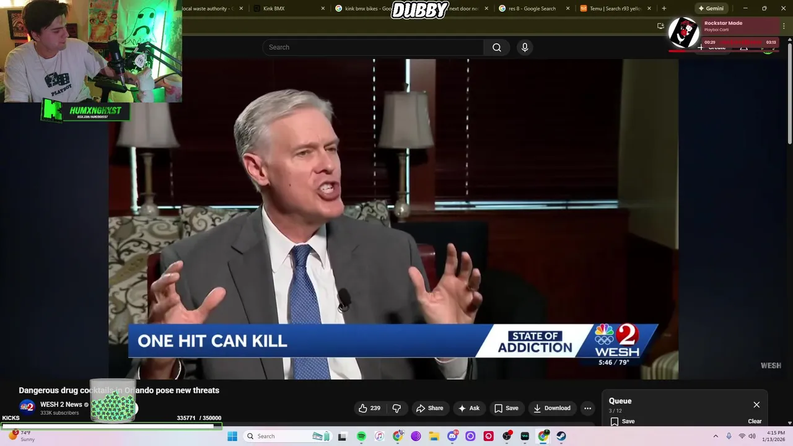Click the YouTube search magnifier button

point(497,48)
